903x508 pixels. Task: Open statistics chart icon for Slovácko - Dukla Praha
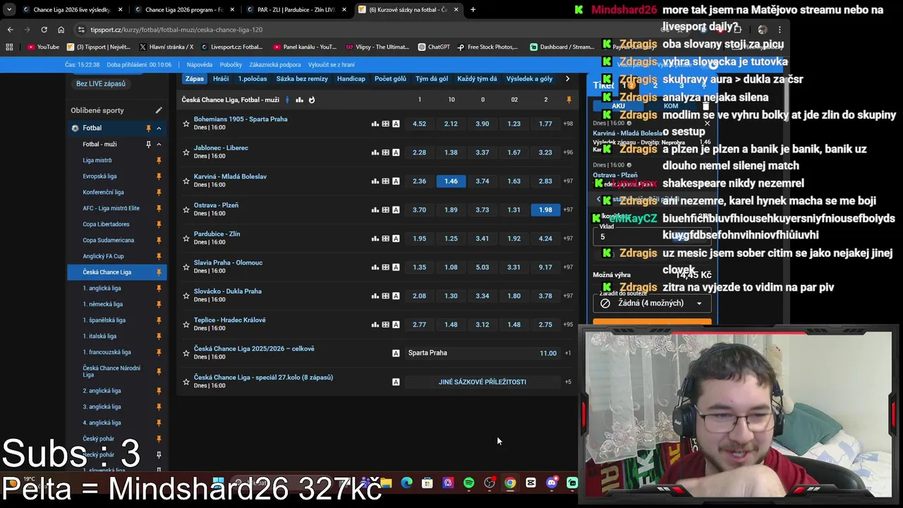375,296
